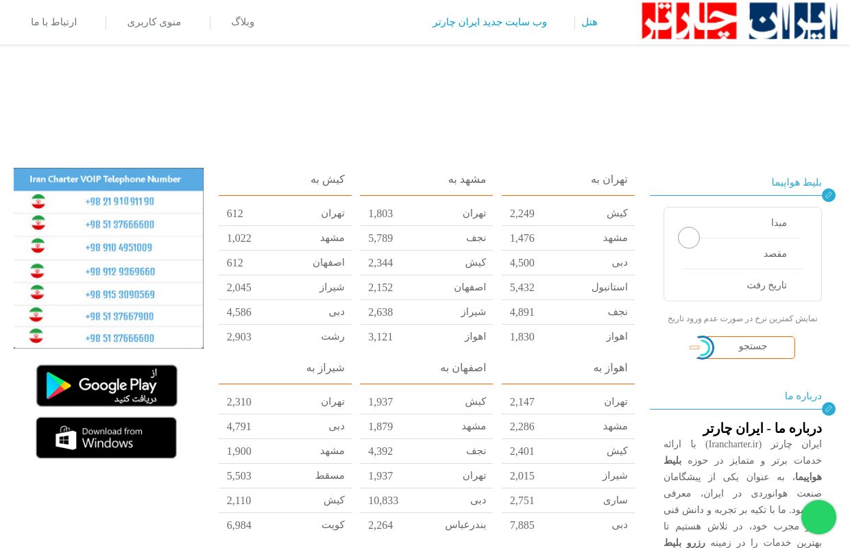
Task: Open وب سایت جدید ایران چارتر link
Action: click(x=489, y=22)
